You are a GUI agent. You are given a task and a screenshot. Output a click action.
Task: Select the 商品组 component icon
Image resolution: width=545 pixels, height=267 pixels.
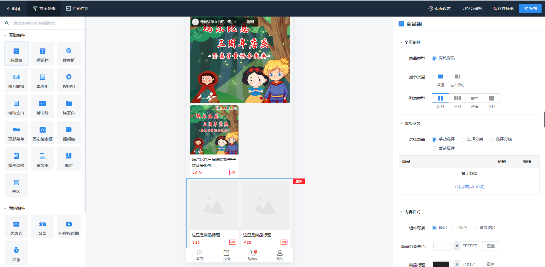[x=16, y=54]
